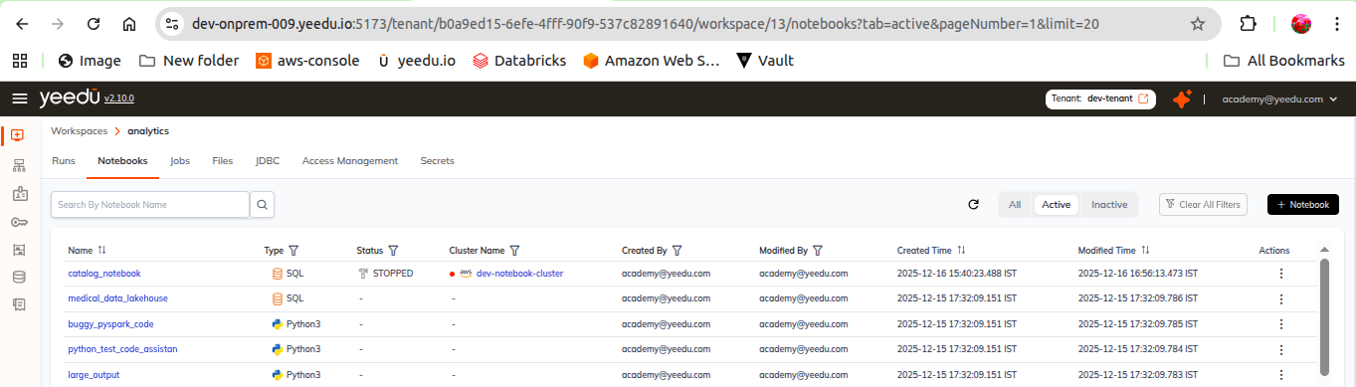Open the aws-console bookmark
This screenshot has height=387, width=1356.
(307, 61)
